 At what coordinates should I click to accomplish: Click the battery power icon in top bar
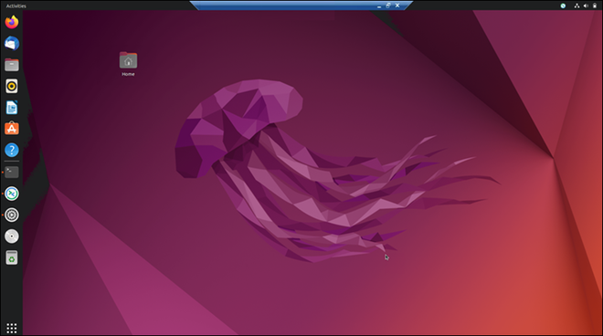[595, 5]
